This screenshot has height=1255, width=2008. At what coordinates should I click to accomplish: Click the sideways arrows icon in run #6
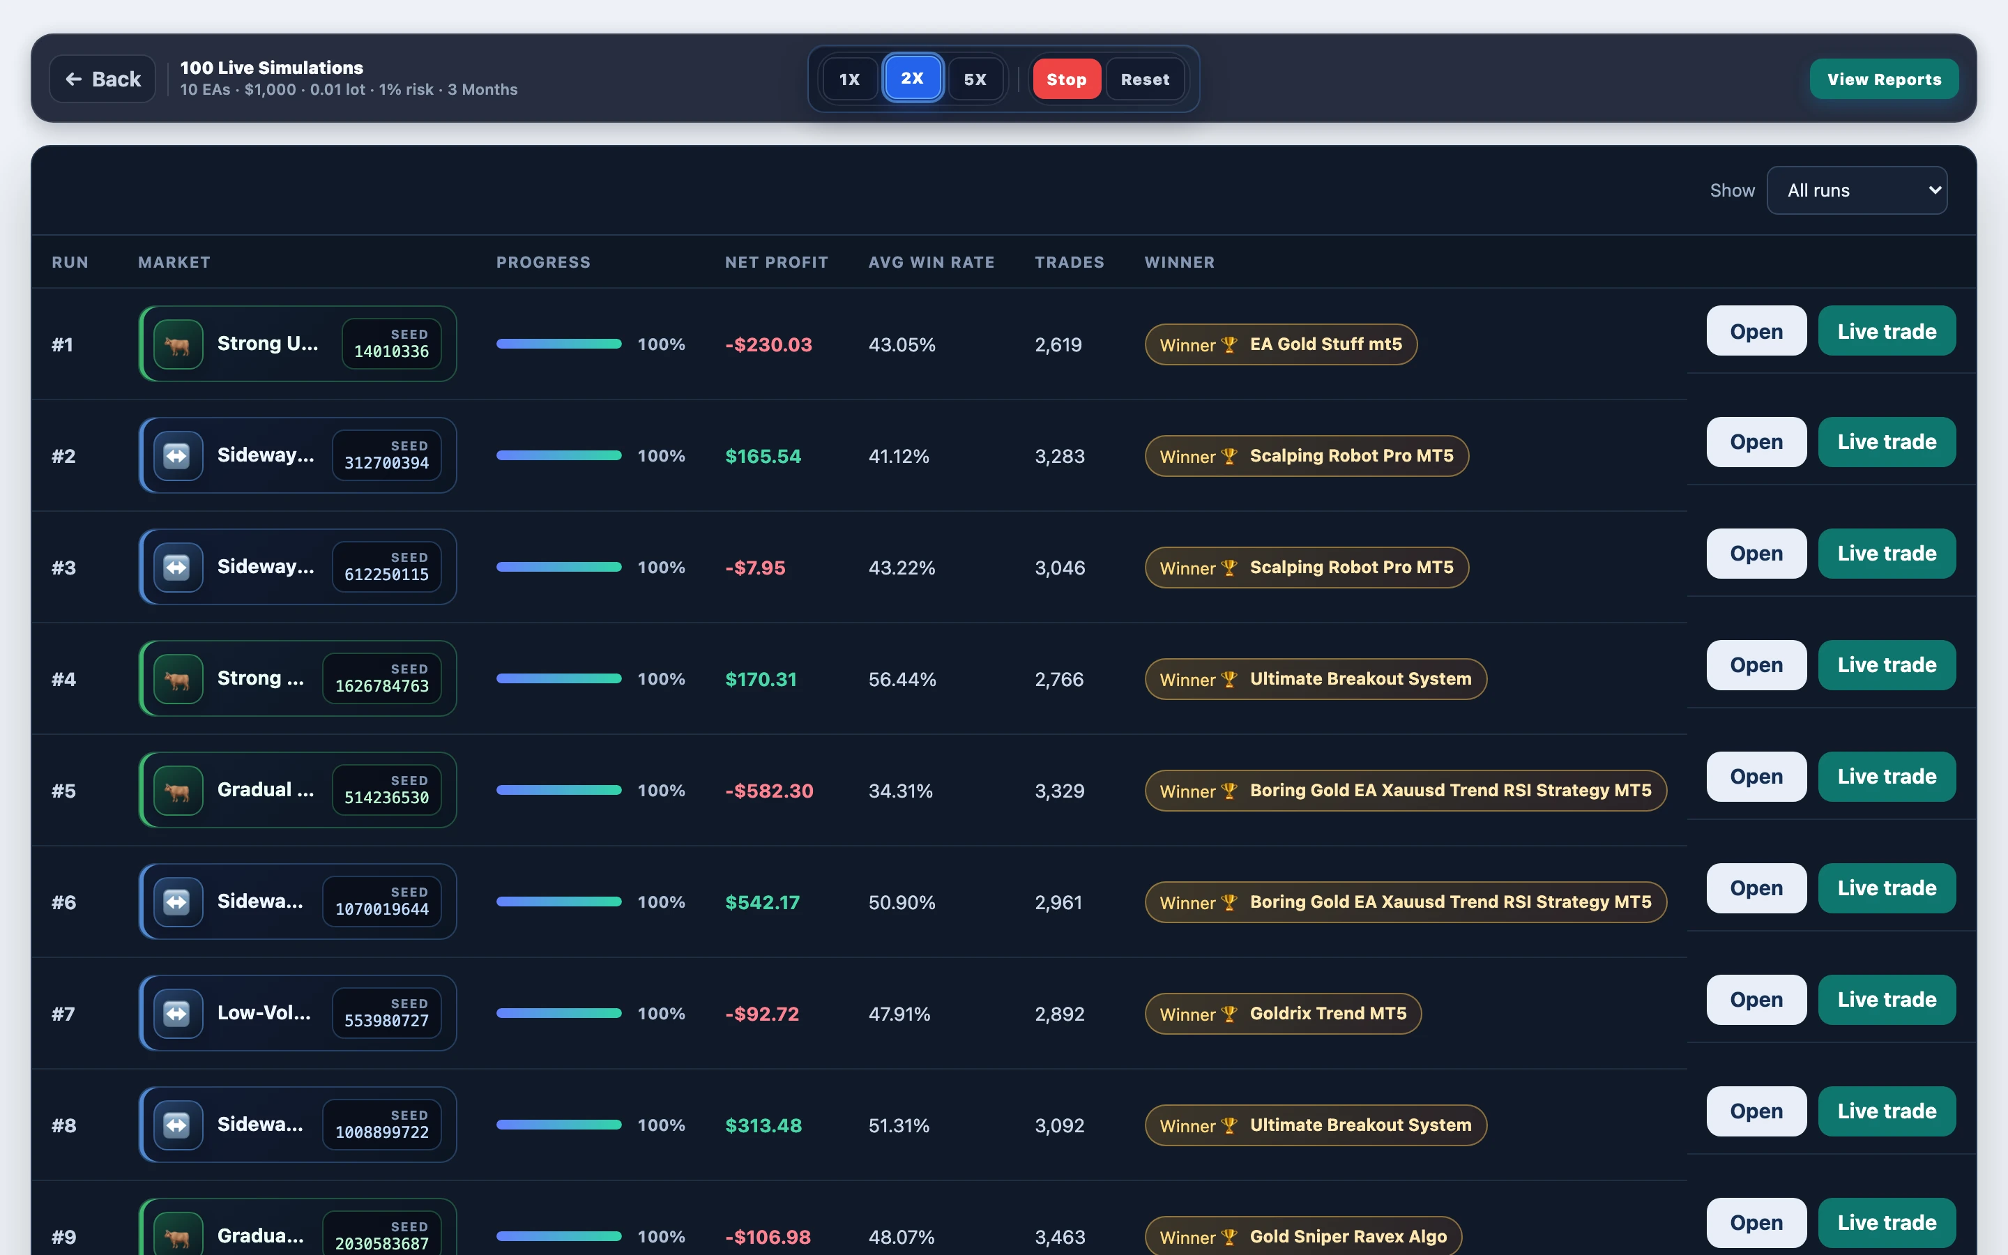click(x=178, y=902)
